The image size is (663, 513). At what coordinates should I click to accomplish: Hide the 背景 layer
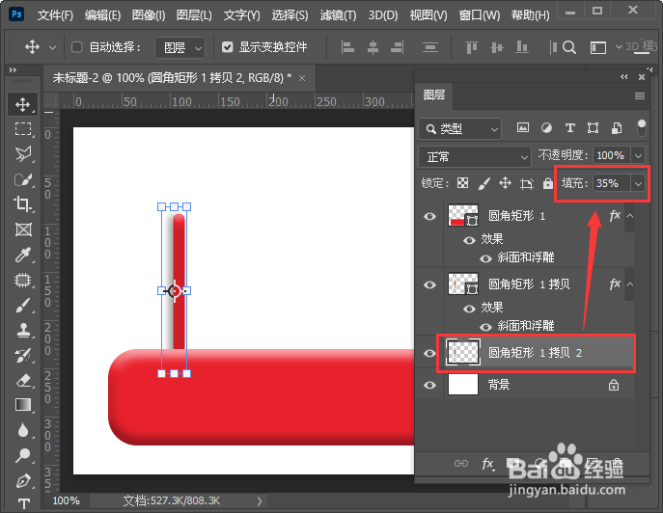(x=430, y=385)
